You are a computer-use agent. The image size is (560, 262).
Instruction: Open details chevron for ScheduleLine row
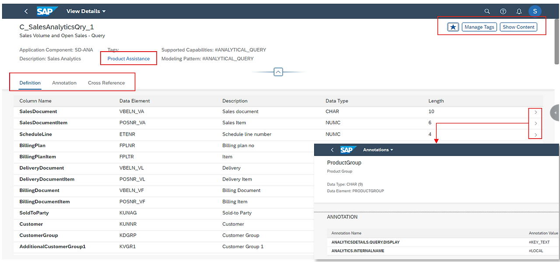(535, 135)
